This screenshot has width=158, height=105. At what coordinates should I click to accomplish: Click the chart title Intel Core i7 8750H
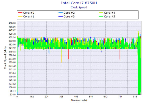(79, 3)
